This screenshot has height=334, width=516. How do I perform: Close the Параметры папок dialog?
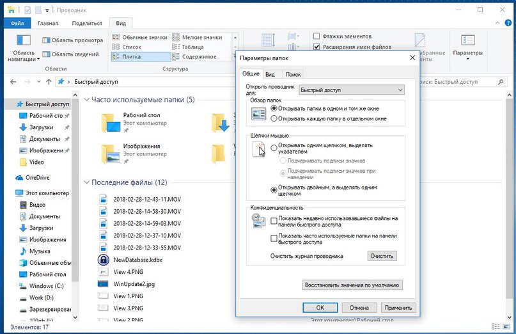412,58
